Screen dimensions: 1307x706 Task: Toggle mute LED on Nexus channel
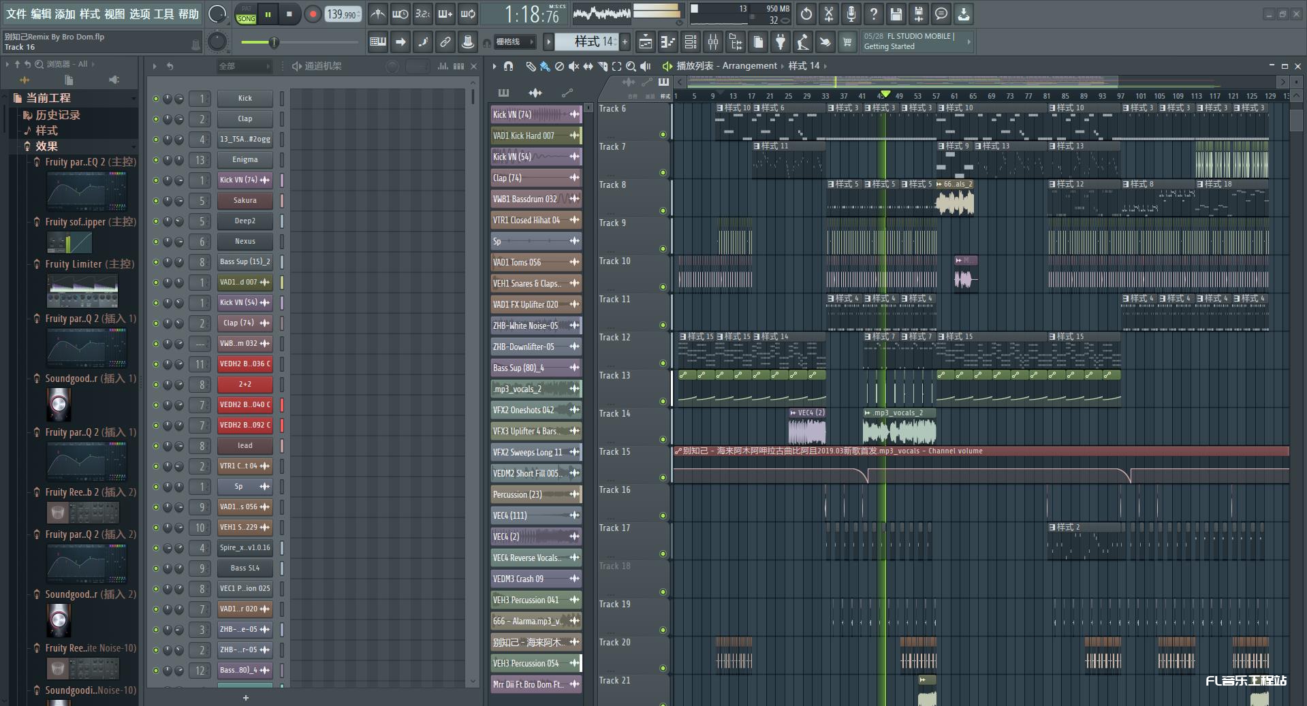[156, 242]
